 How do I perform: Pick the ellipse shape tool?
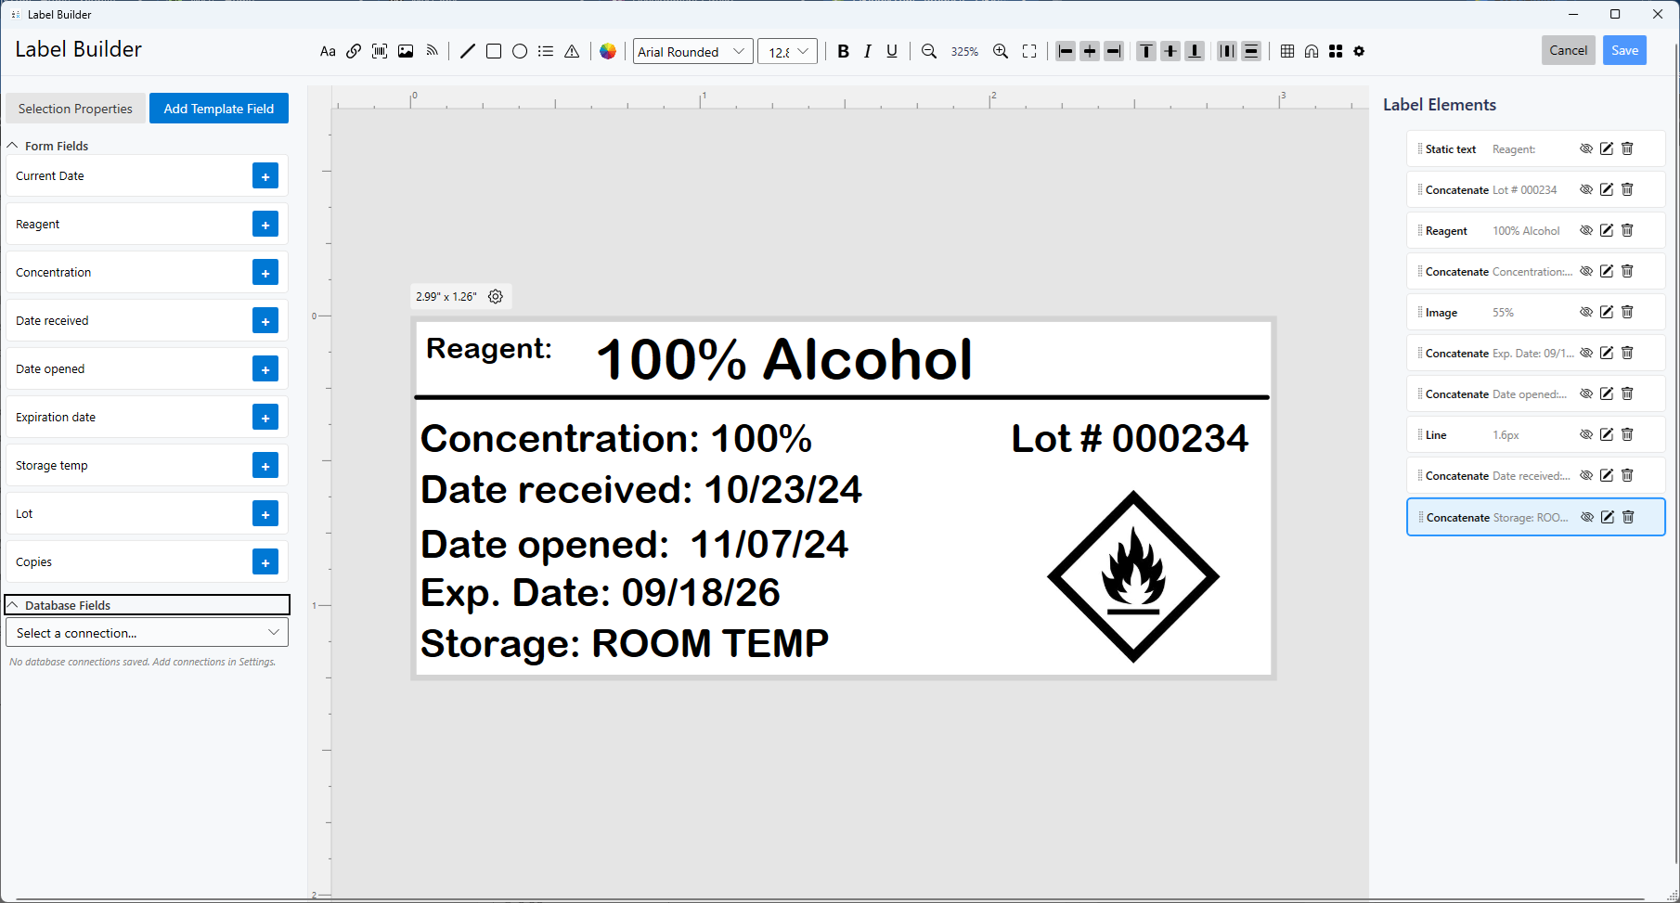(x=520, y=51)
